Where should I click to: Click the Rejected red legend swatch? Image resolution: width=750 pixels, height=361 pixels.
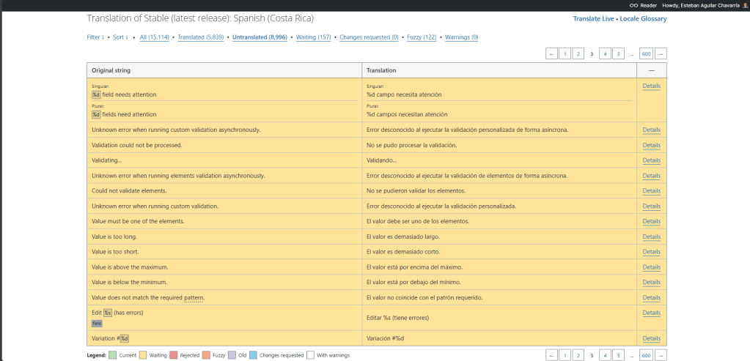click(174, 355)
